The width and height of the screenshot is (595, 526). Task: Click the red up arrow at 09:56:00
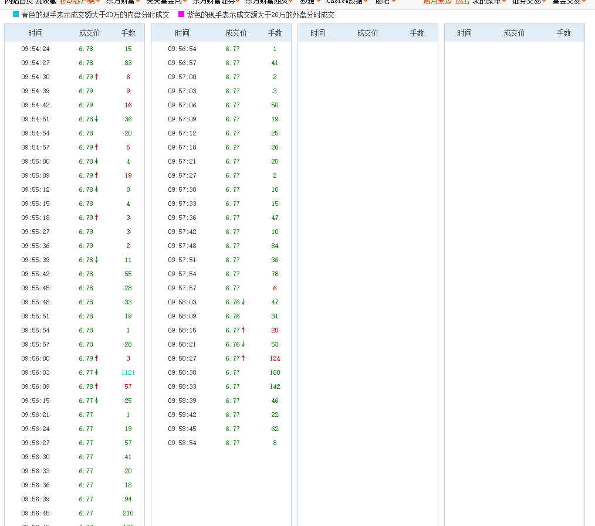96,358
